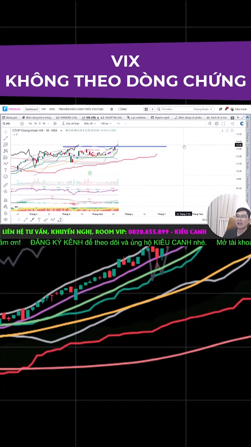Pick the zigzag brush drawing tool
Screen dimensions: 251x447
point(6,163)
